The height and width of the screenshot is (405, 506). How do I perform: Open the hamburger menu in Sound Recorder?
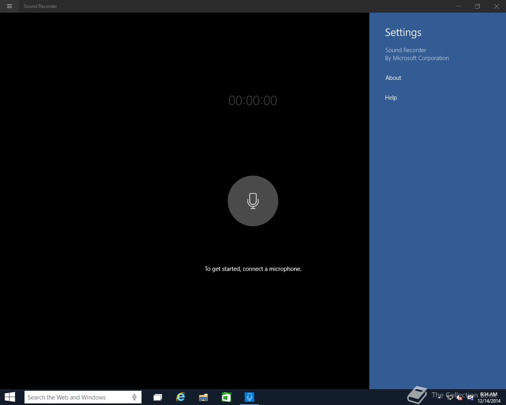coord(9,6)
